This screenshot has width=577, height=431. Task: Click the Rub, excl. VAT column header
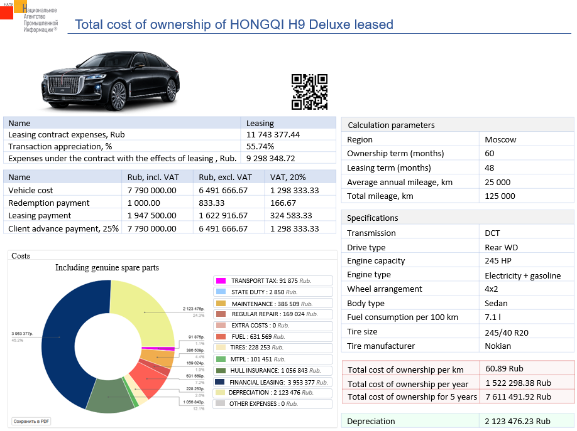pos(225,177)
